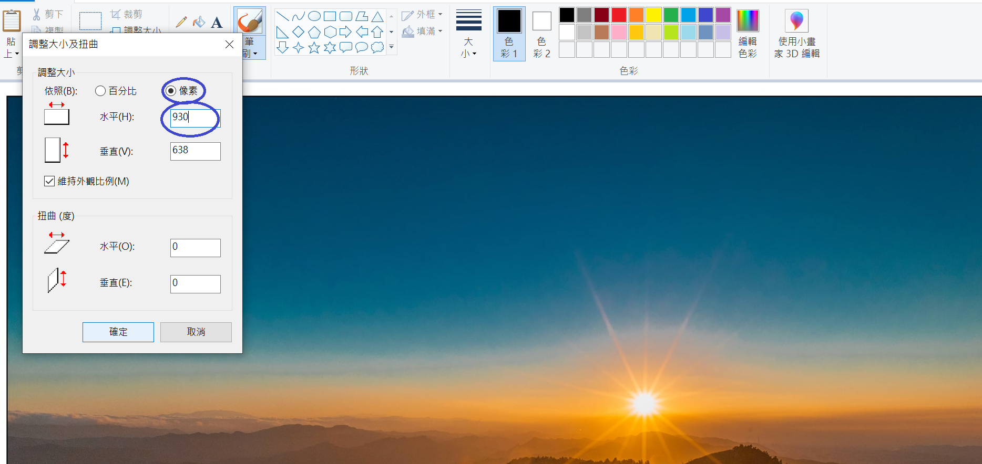Image resolution: width=982 pixels, height=464 pixels.
Task: Select the 百分比 (percentage) radio button
Action: point(100,91)
